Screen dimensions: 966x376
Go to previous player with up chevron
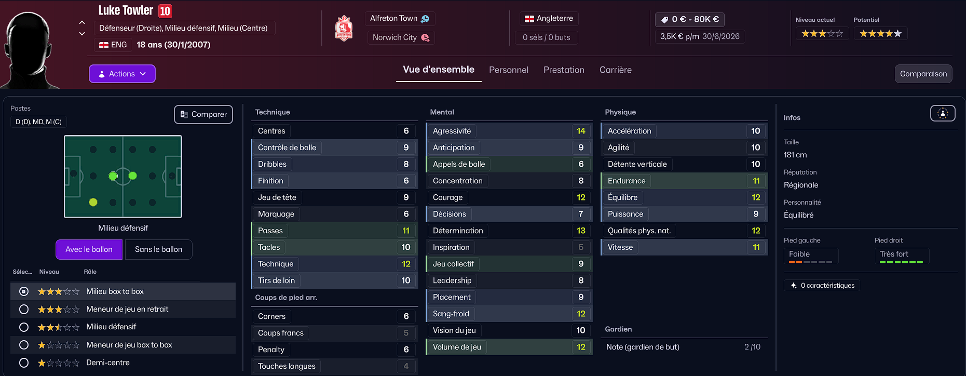pos(82,22)
